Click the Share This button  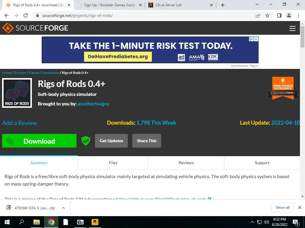147,141
